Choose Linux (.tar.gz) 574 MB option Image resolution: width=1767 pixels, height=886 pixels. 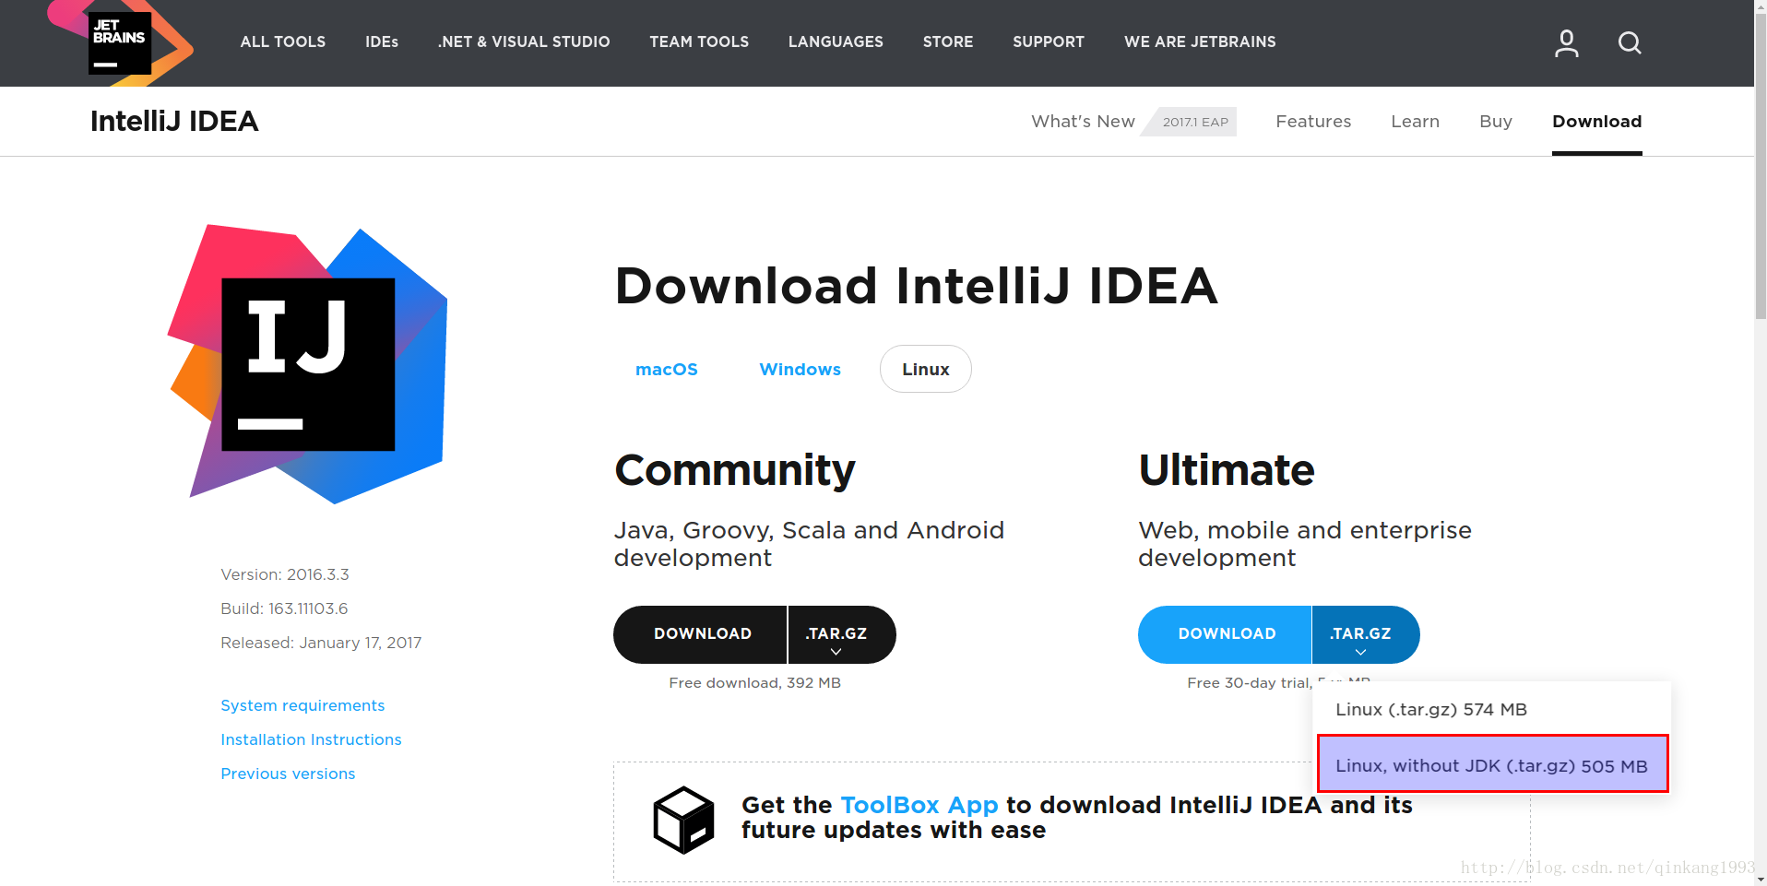click(x=1491, y=709)
